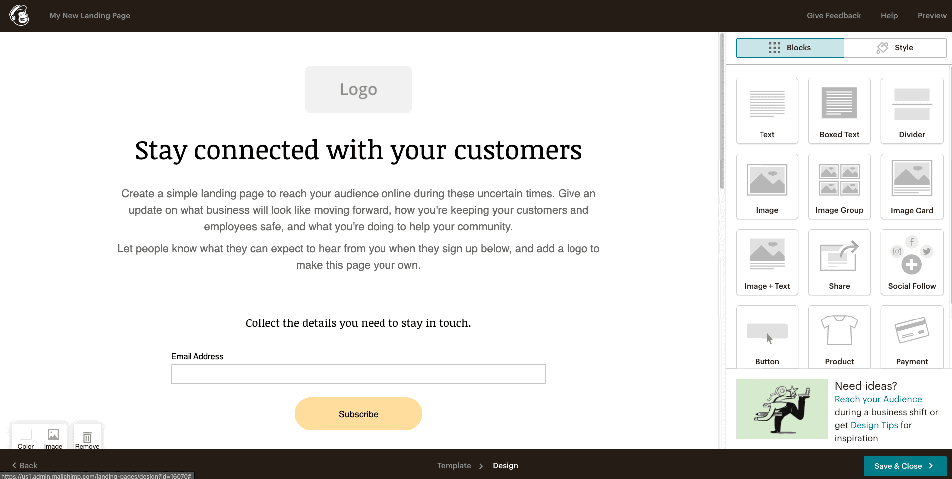This screenshot has width=952, height=479.
Task: Go back to the Template step
Action: click(x=454, y=465)
